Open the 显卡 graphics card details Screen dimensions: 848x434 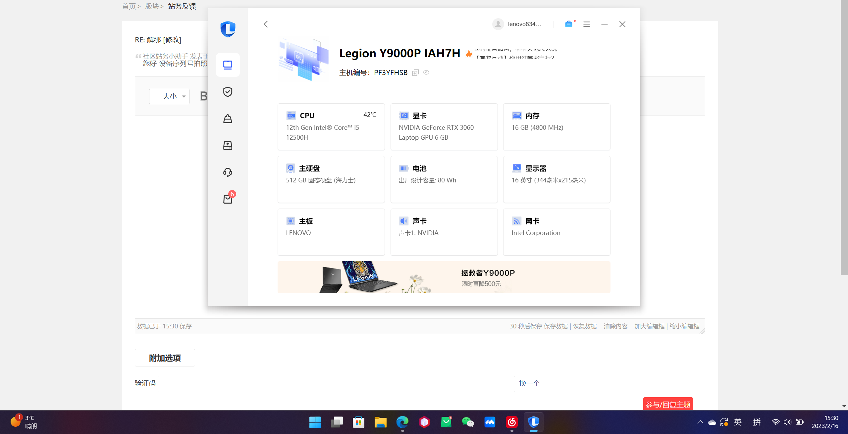[444, 127]
